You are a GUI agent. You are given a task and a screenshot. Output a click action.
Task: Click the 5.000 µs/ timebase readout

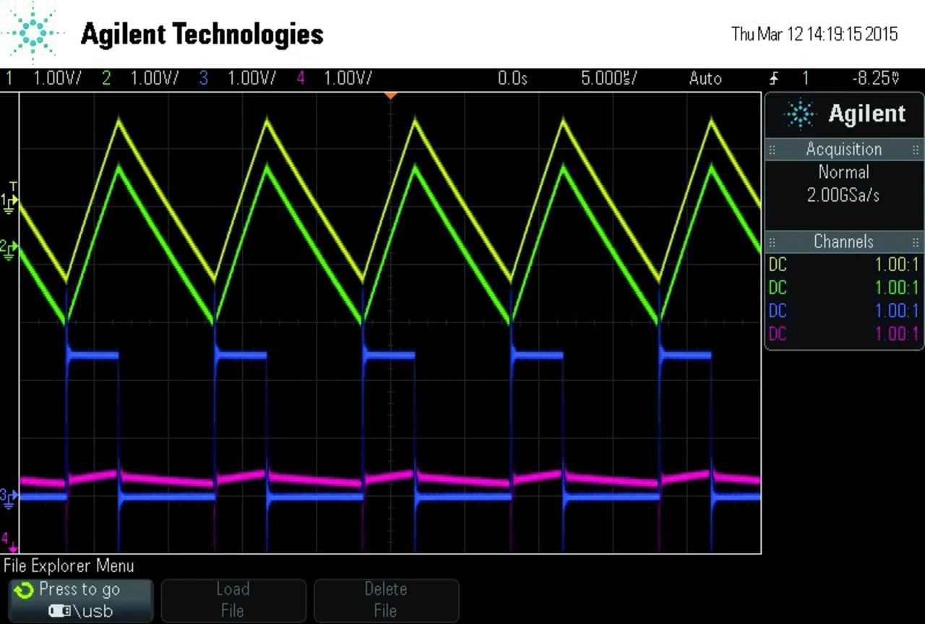point(608,78)
